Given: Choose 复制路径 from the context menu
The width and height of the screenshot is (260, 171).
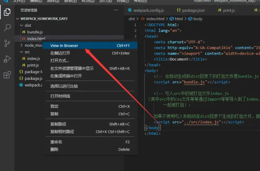Looking at the screenshot, I should pos(90,124).
